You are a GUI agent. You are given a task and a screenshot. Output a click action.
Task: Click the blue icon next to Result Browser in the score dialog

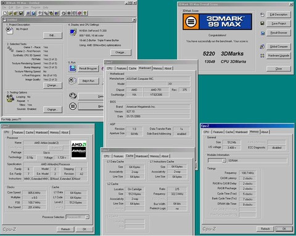[x=263, y=33]
